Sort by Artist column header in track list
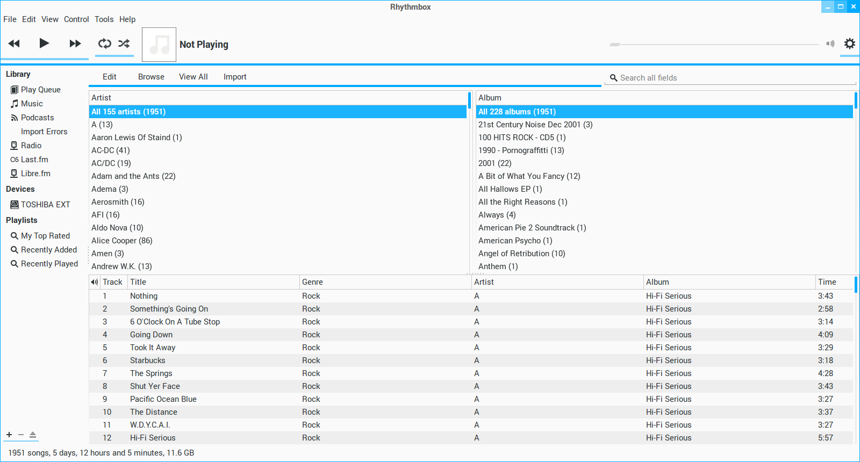Image resolution: width=860 pixels, height=462 pixels. pos(557,282)
